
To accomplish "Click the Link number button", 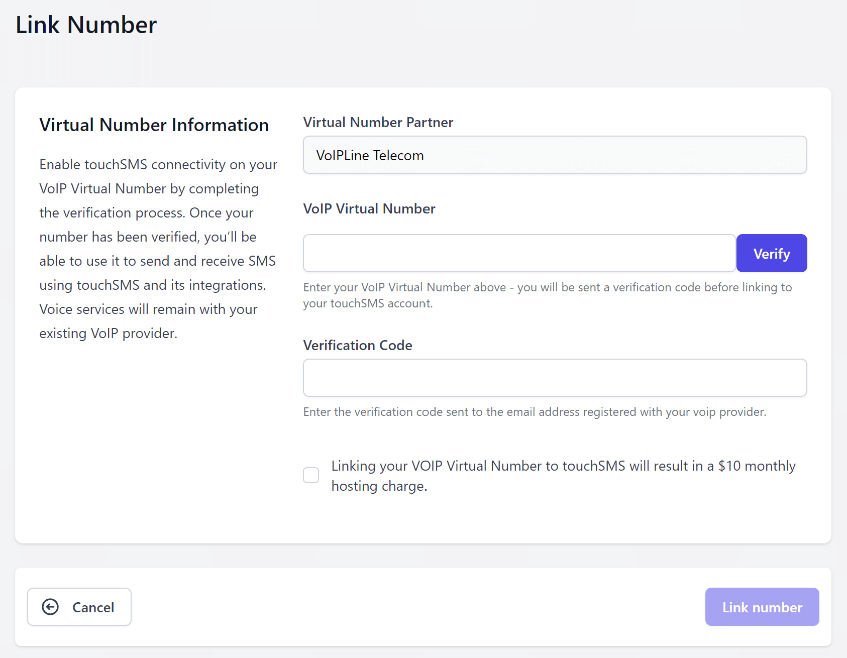I will pyautogui.click(x=762, y=607).
